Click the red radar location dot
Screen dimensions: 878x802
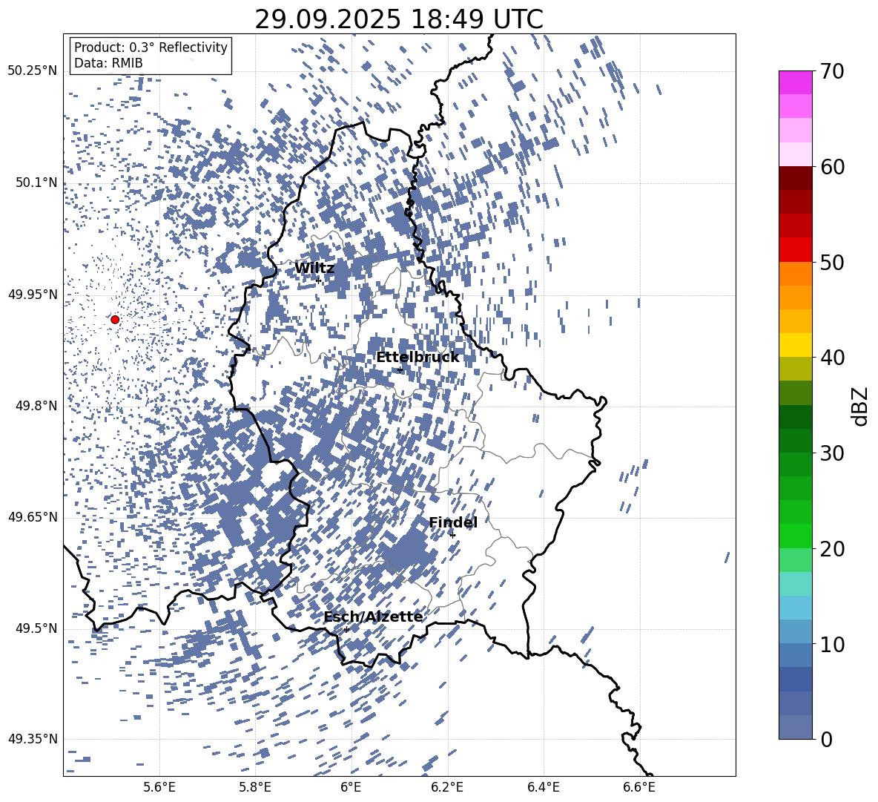point(115,319)
